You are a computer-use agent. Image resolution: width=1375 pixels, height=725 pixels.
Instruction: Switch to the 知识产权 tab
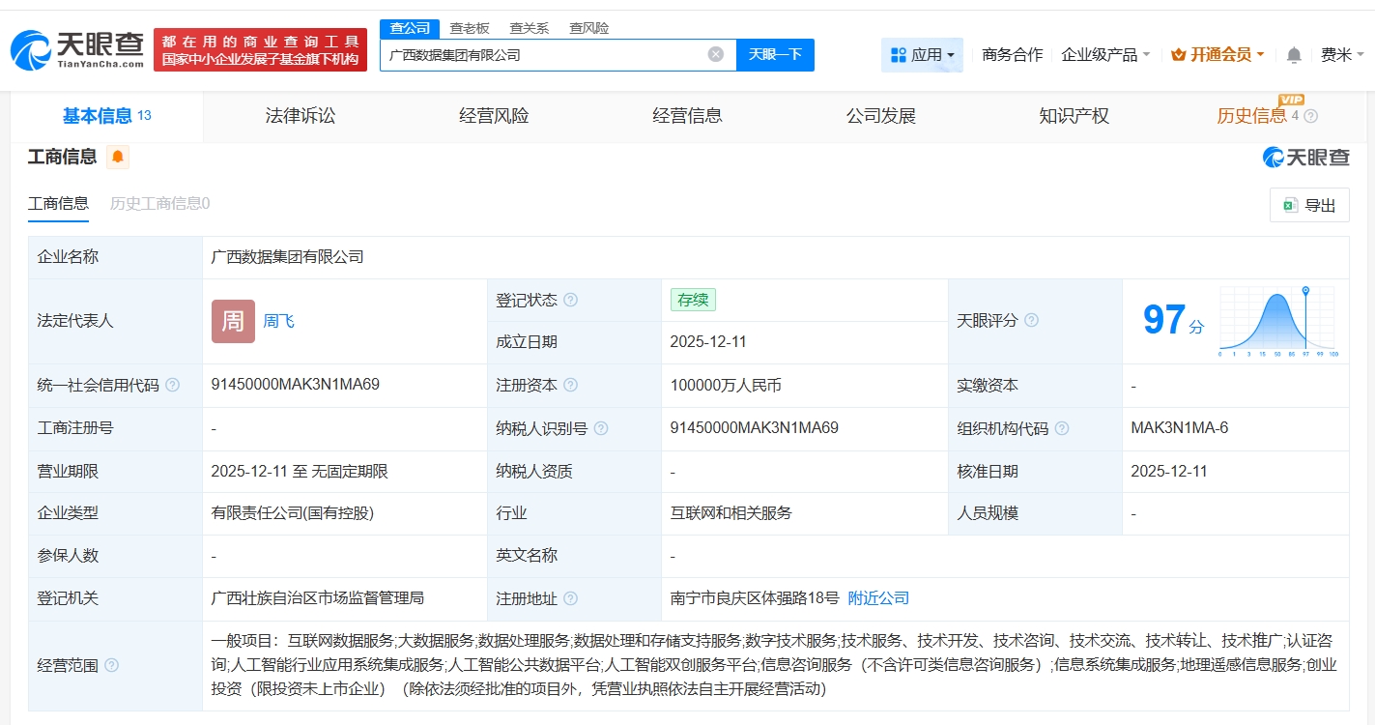[1074, 116]
